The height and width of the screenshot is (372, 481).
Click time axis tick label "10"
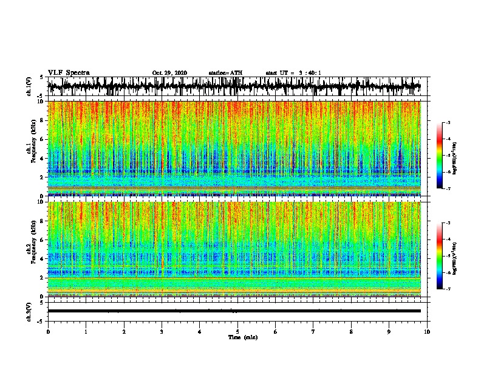tap(427, 332)
